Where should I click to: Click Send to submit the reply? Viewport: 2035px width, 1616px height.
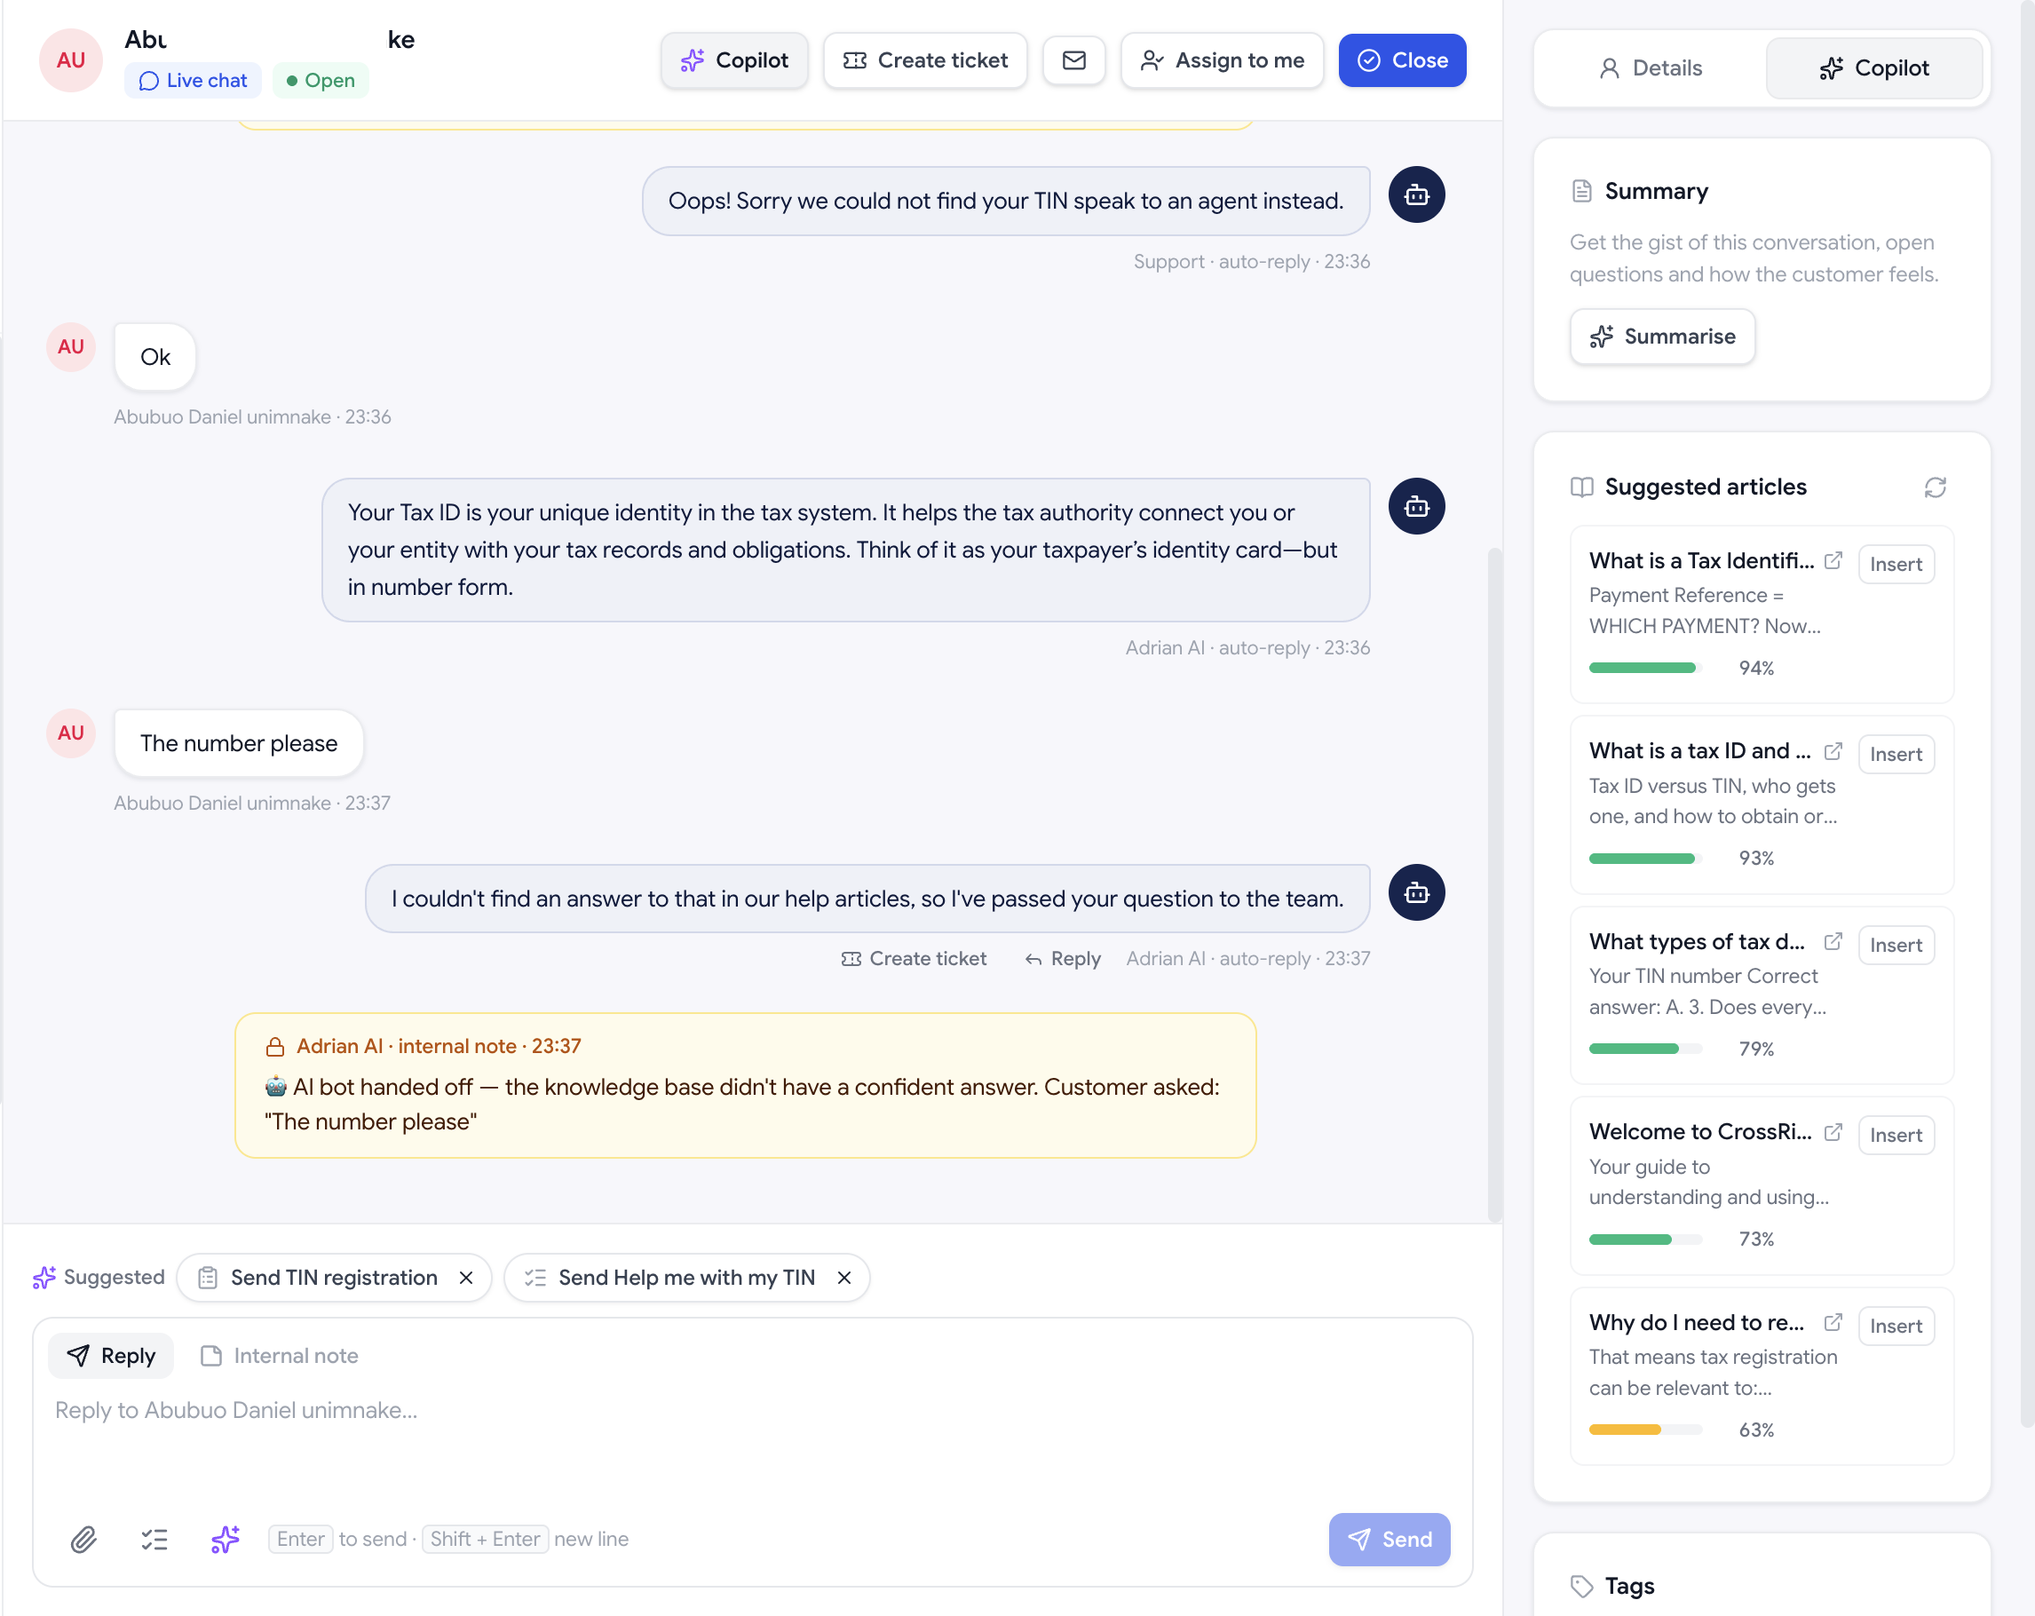[1389, 1540]
